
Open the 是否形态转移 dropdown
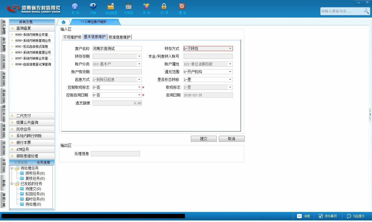pyautogui.click(x=230, y=80)
